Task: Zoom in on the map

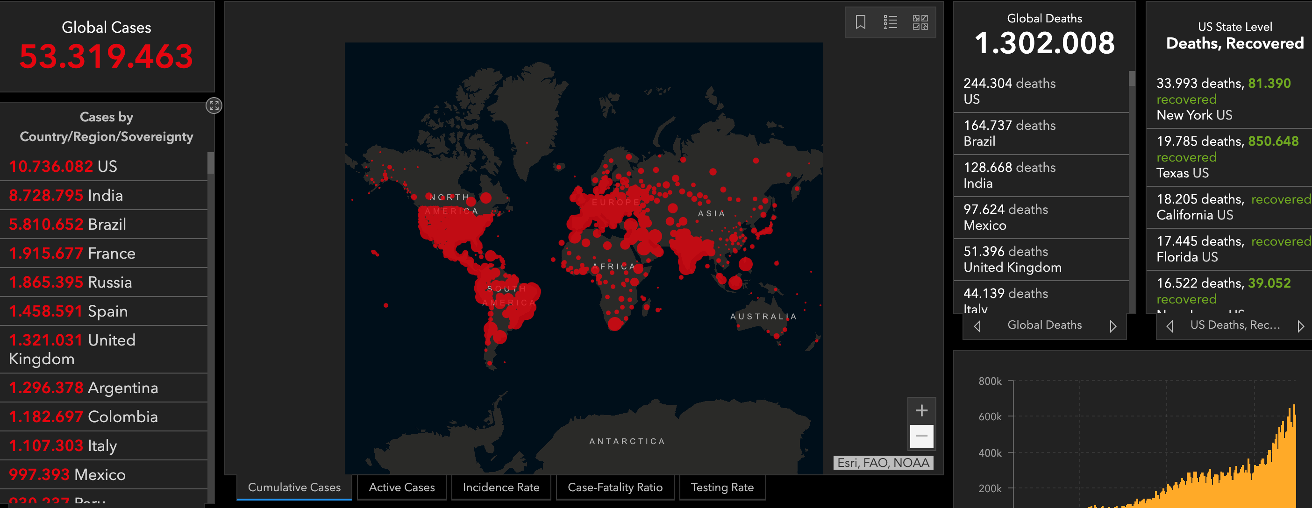Action: click(921, 411)
